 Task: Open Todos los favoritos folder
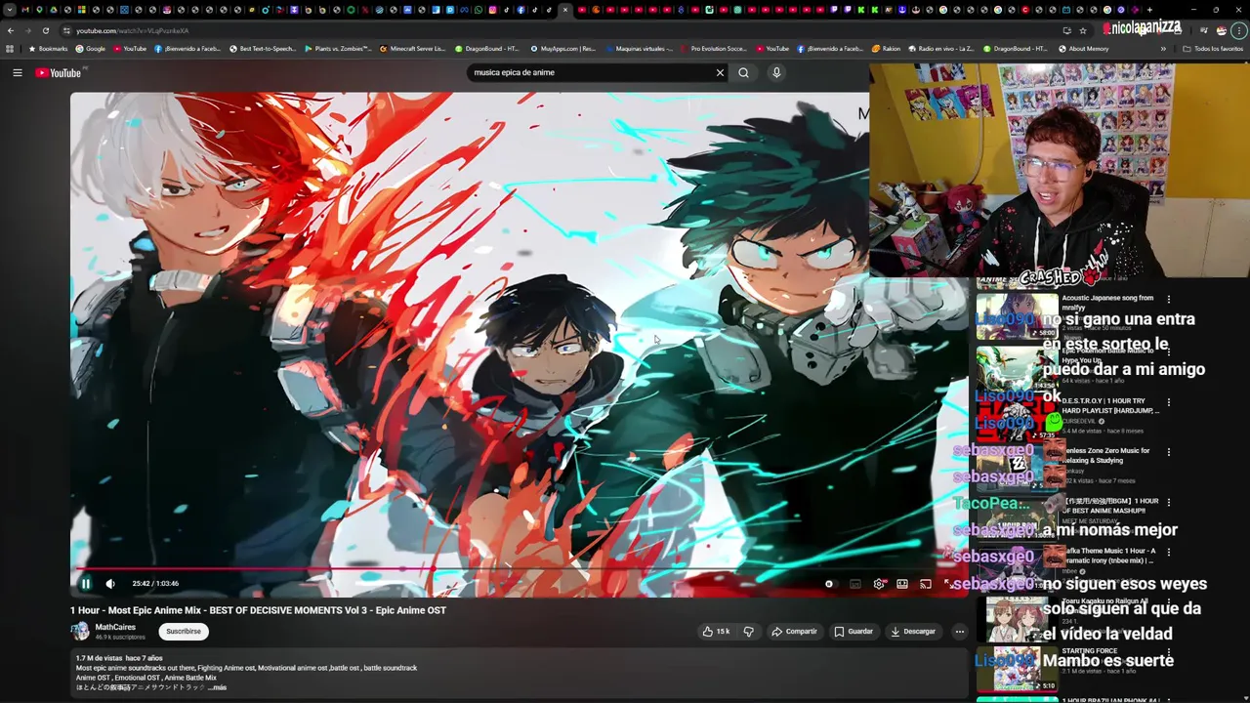1213,49
